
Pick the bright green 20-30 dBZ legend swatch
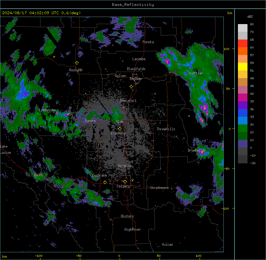[243, 128]
